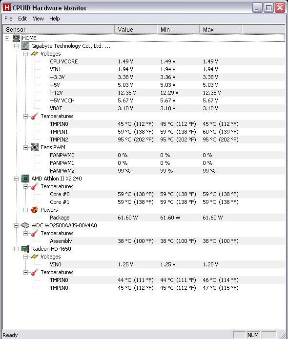Open the Help menu

click(54, 19)
